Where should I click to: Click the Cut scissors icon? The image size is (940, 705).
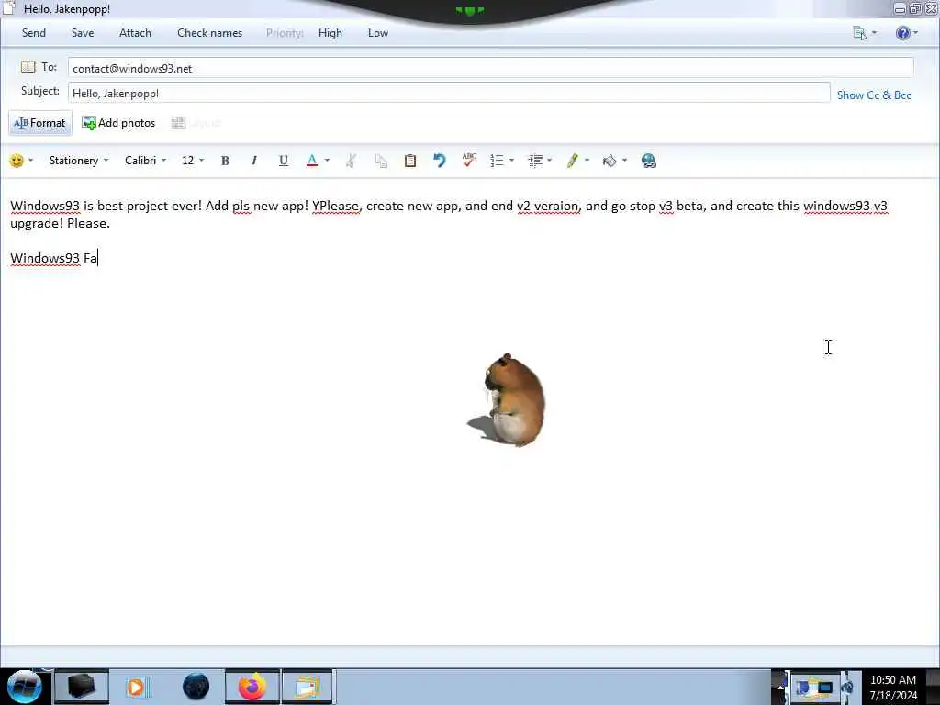coord(352,161)
